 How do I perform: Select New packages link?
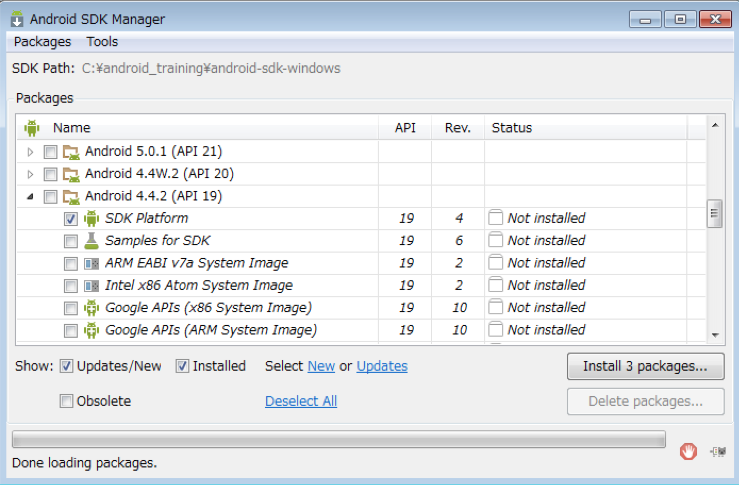point(321,366)
